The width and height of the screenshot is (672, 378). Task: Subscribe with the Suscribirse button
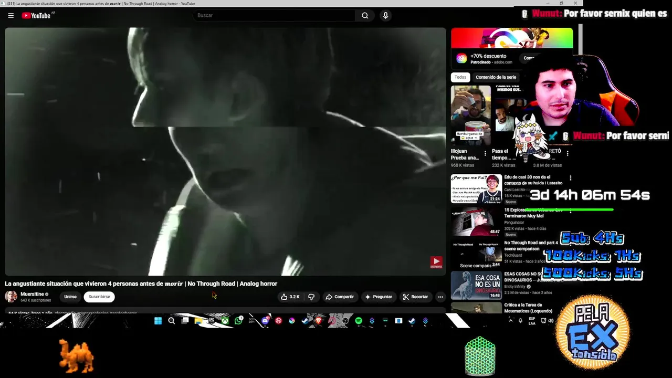coord(99,297)
